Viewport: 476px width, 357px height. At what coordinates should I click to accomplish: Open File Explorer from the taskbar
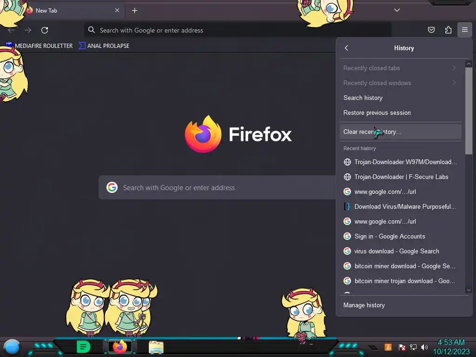pos(156,347)
